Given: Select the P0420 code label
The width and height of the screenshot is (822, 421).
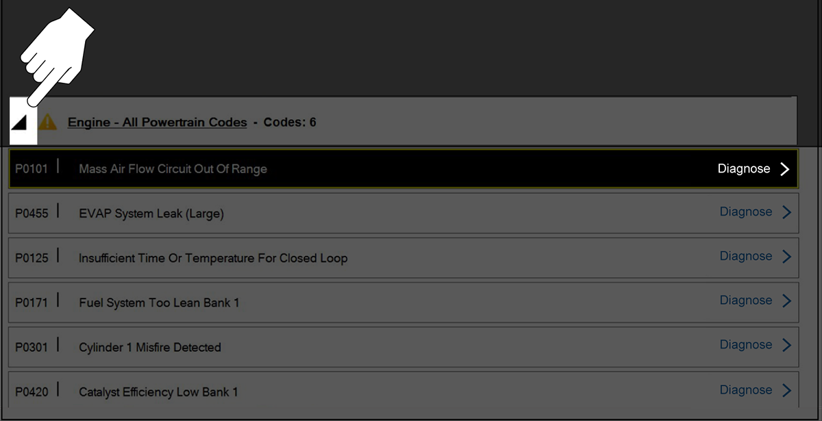Looking at the screenshot, I should [32, 392].
